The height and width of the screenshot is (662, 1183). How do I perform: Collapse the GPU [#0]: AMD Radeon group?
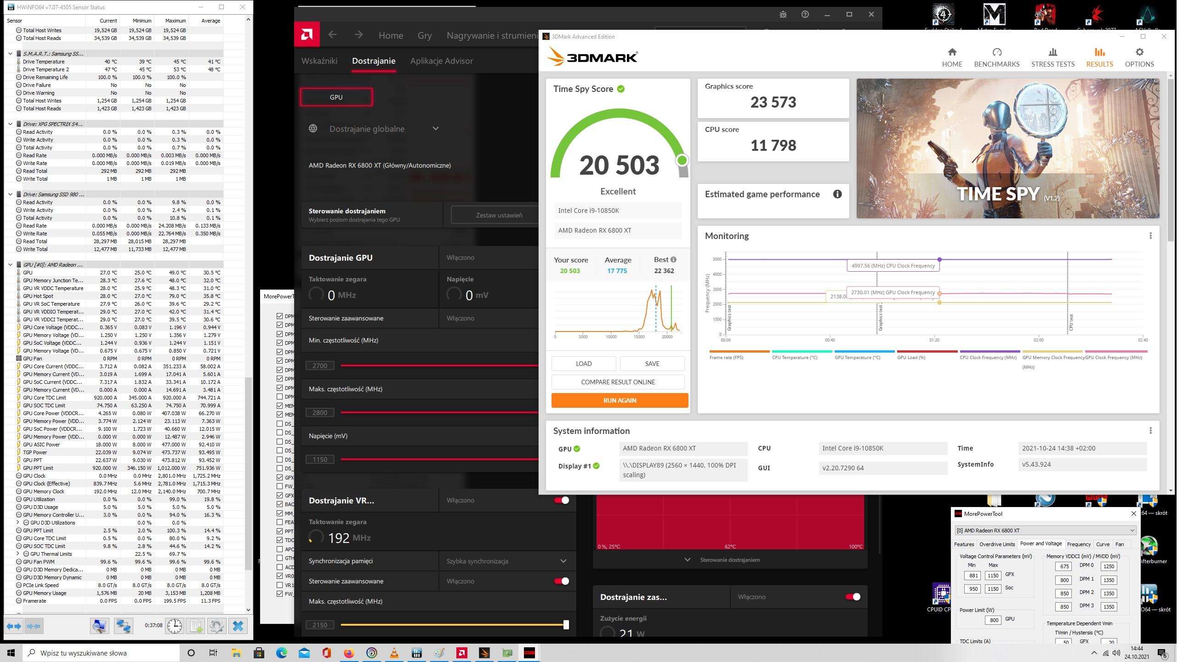tap(11, 265)
